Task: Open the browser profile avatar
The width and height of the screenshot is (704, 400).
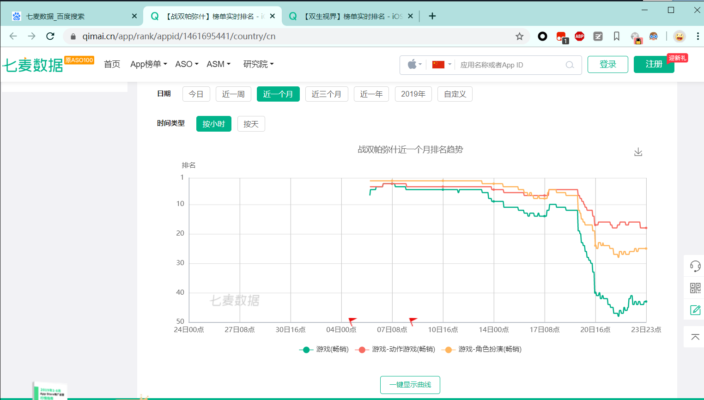Action: (679, 36)
